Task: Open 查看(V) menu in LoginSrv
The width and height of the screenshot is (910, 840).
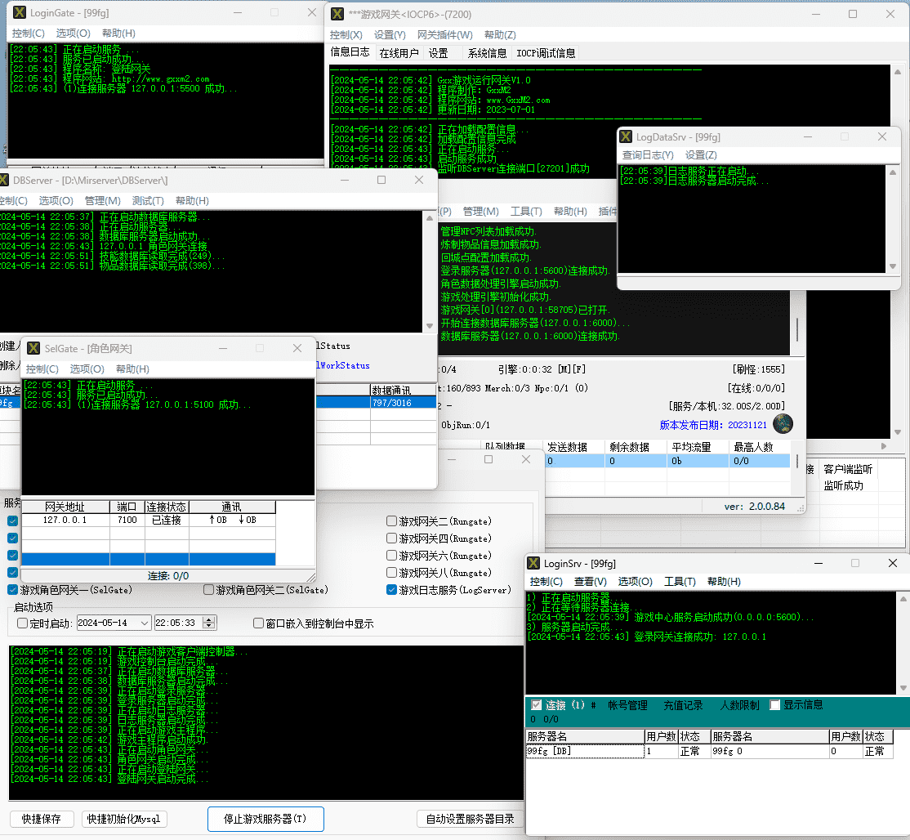Action: pyautogui.click(x=591, y=582)
